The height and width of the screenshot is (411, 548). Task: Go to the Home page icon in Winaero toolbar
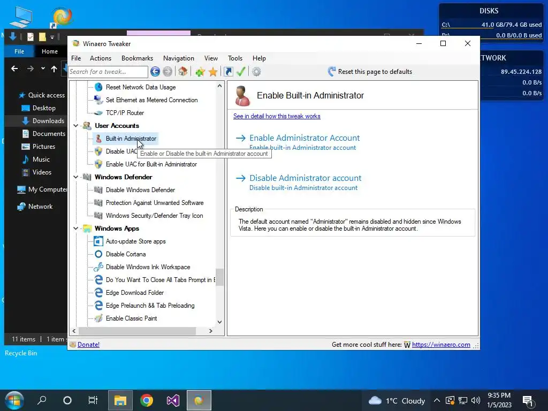click(x=182, y=72)
